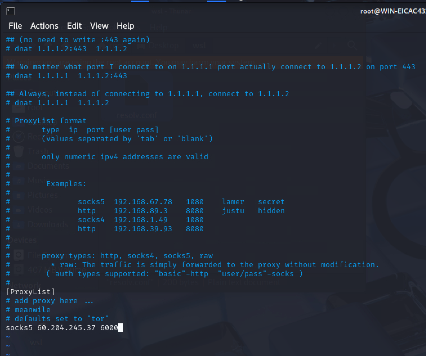
Task: Click the socks5 60.204.245.37 6000 proxy line
Action: click(62, 328)
